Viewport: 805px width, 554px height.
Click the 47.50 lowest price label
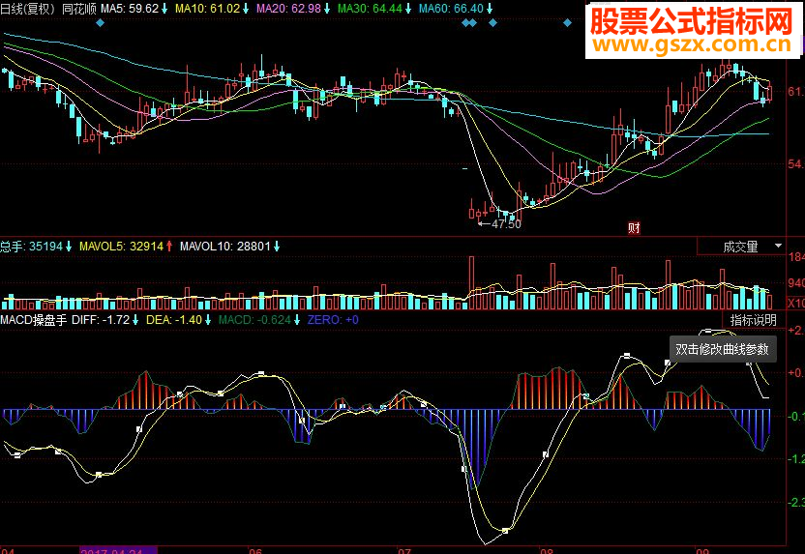506,224
